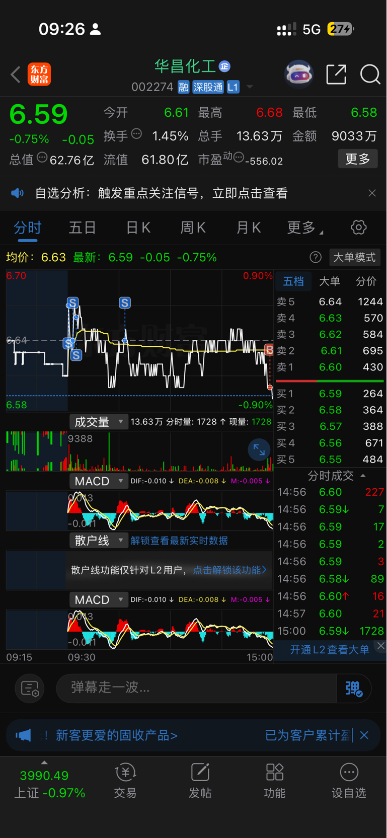Screen dimensions: 387x838
Task: Switch to the 周K tab
Action: point(193,227)
